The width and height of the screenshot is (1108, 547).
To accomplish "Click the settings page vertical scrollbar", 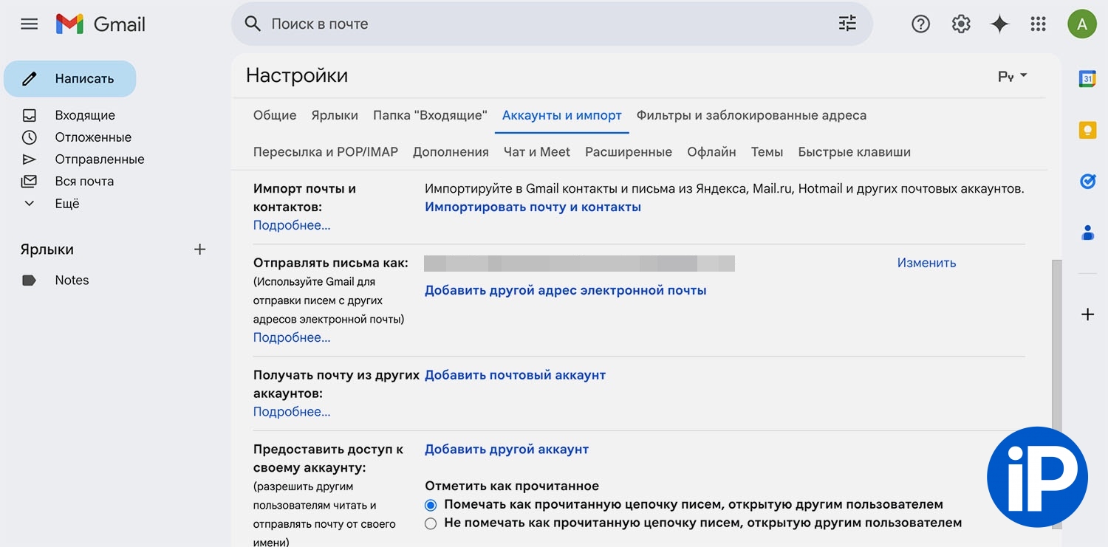I will point(1056,391).
